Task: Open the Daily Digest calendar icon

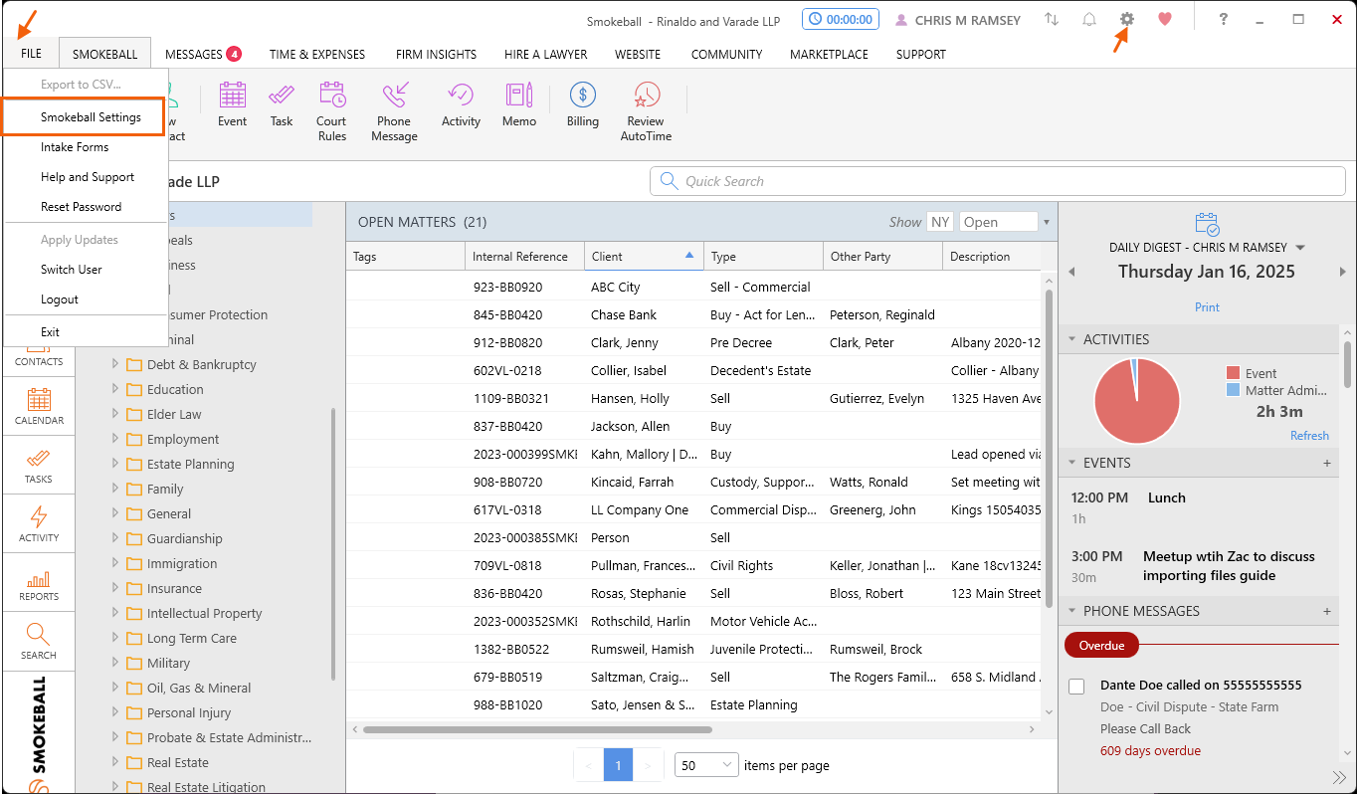Action: 1207,223
